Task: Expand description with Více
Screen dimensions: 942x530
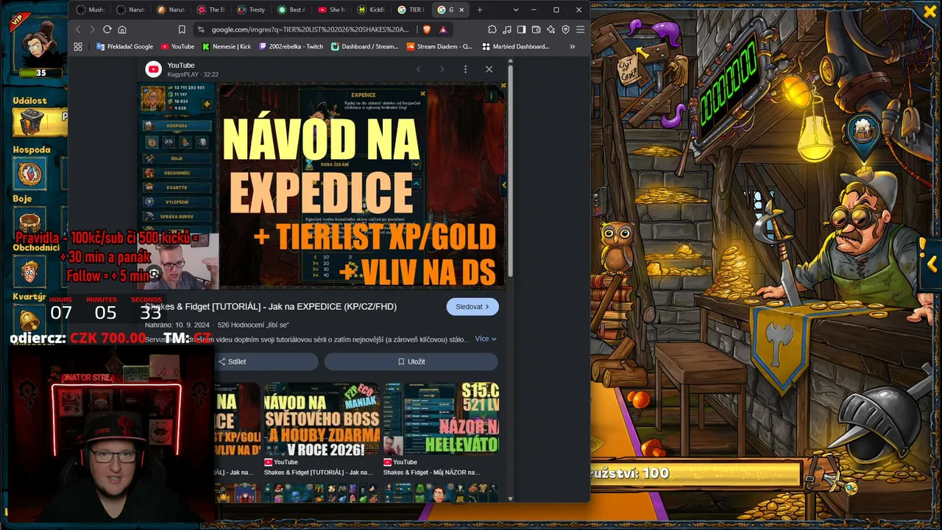Action: (486, 339)
